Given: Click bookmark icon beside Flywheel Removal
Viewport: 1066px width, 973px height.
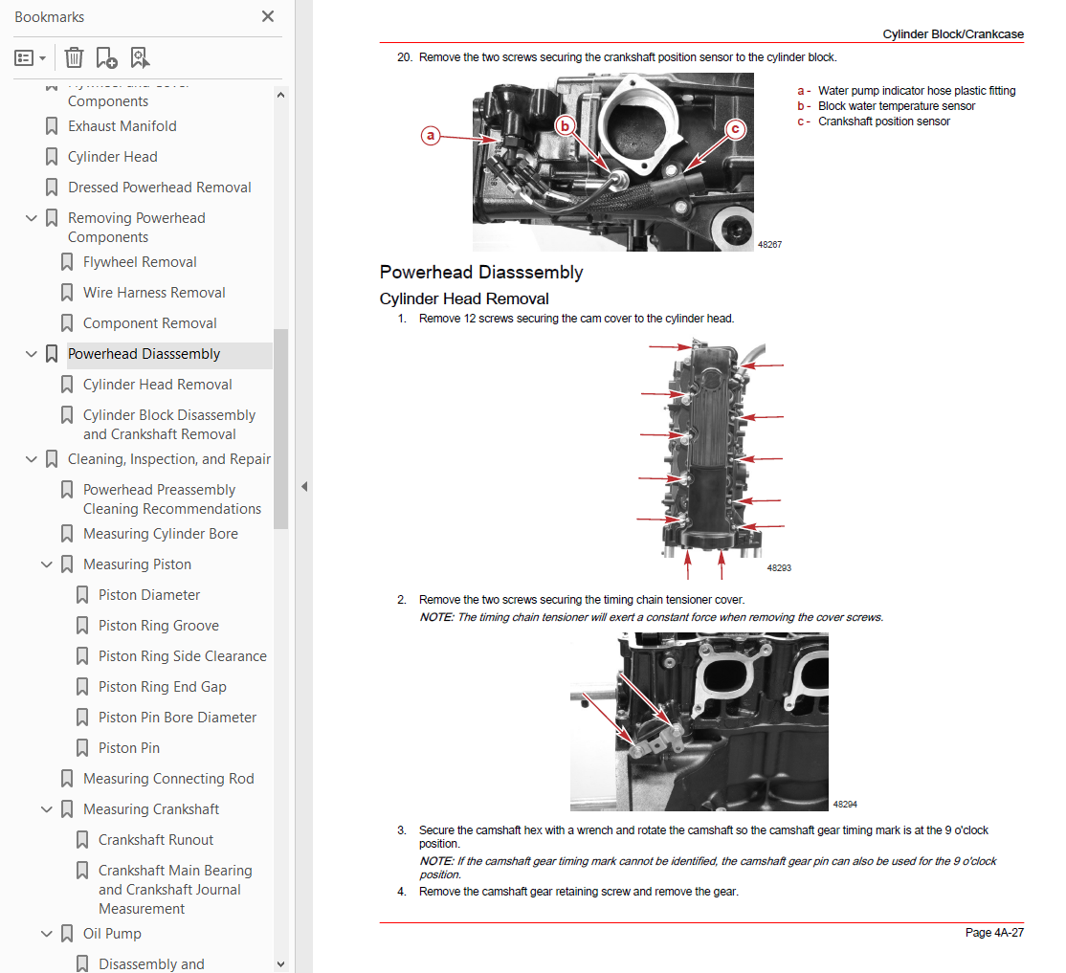Looking at the screenshot, I should (67, 262).
